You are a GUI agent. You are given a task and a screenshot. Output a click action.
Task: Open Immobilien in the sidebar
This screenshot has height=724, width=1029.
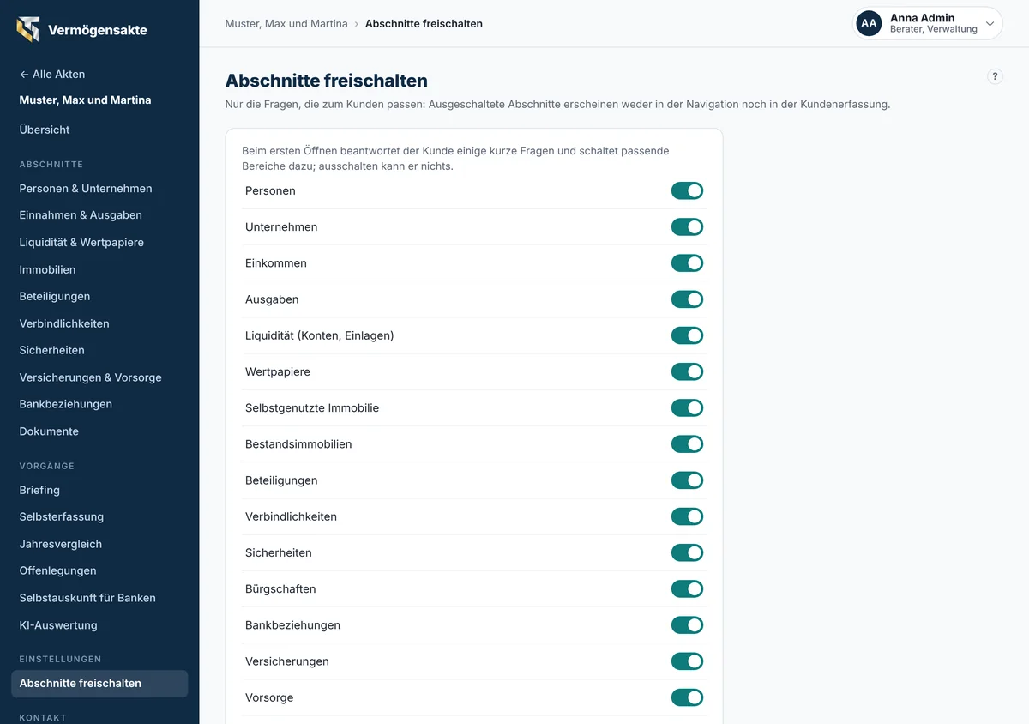click(47, 269)
